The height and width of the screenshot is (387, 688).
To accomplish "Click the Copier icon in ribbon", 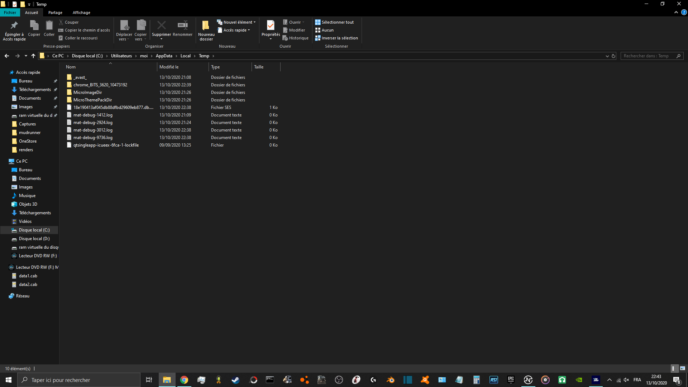I will pos(34,26).
